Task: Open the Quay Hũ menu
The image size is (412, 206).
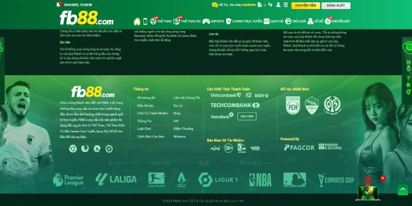Action: pyautogui.click(x=273, y=21)
